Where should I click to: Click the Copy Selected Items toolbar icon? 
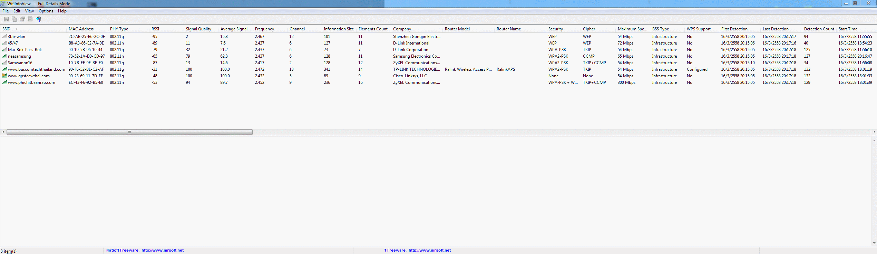[x=14, y=19]
